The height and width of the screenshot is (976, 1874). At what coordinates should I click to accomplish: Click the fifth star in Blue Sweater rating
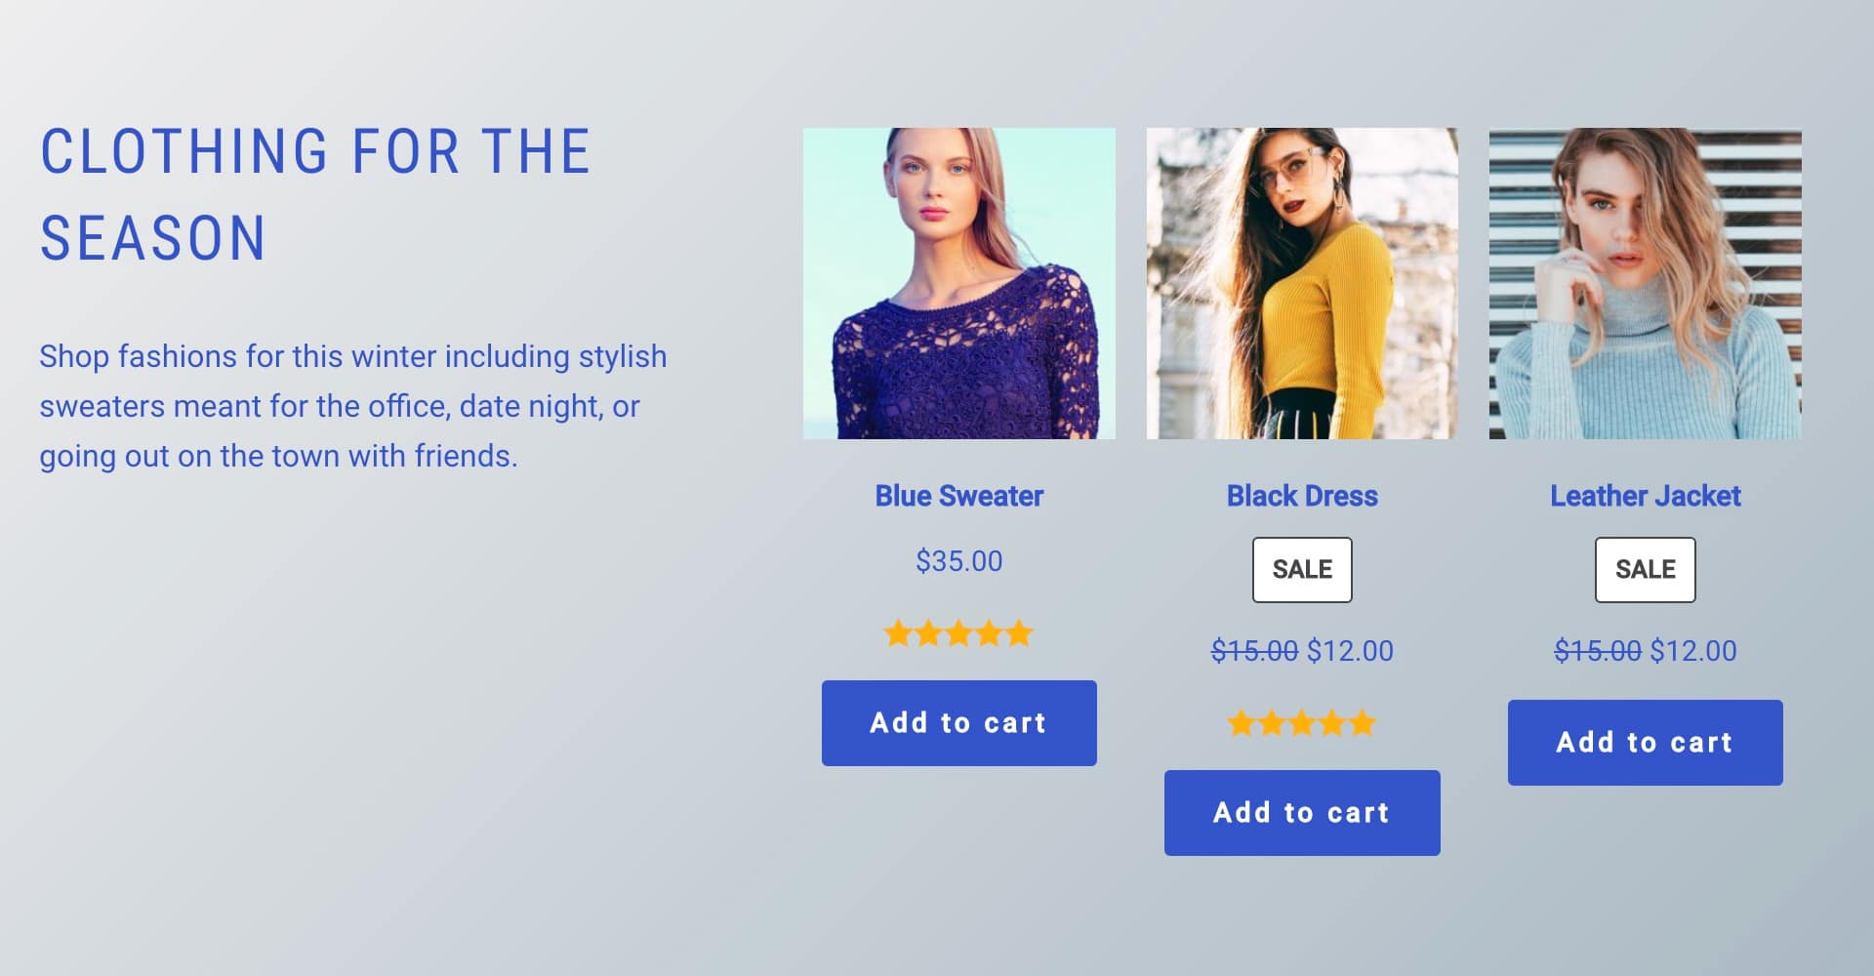click(x=1019, y=634)
